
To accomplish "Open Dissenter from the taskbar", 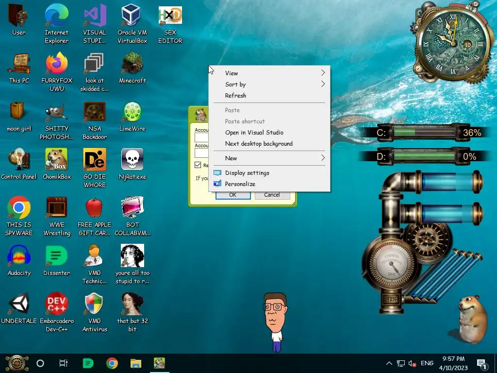I will pyautogui.click(x=88, y=363).
